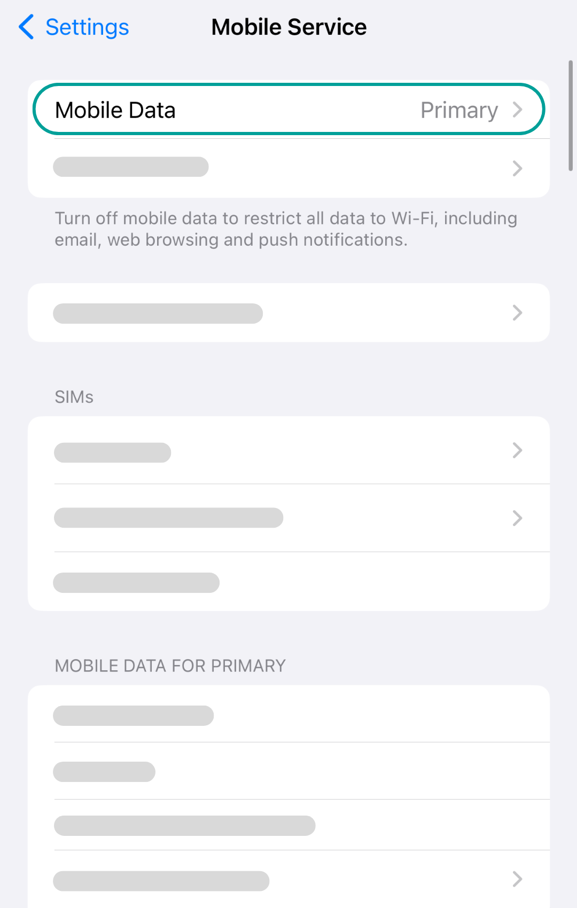Viewport: 577px width, 908px height.
Task: Tap chevron in Mobile Data for Primary section
Action: coord(517,879)
